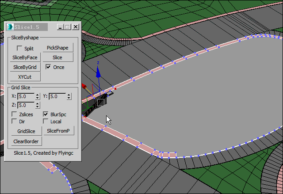Click the blue Z axis gizmo arrow

[x=98, y=72]
